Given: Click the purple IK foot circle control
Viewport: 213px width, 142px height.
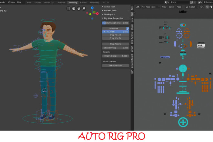Looking at the screenshot, I should tap(176, 115).
